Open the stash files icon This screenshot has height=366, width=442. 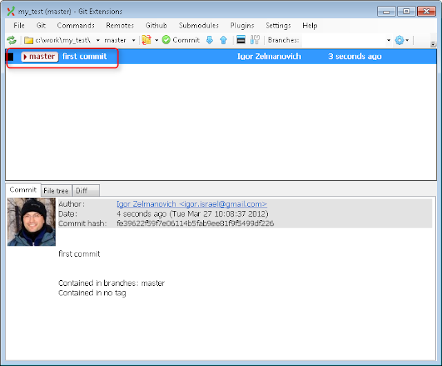(x=146, y=40)
